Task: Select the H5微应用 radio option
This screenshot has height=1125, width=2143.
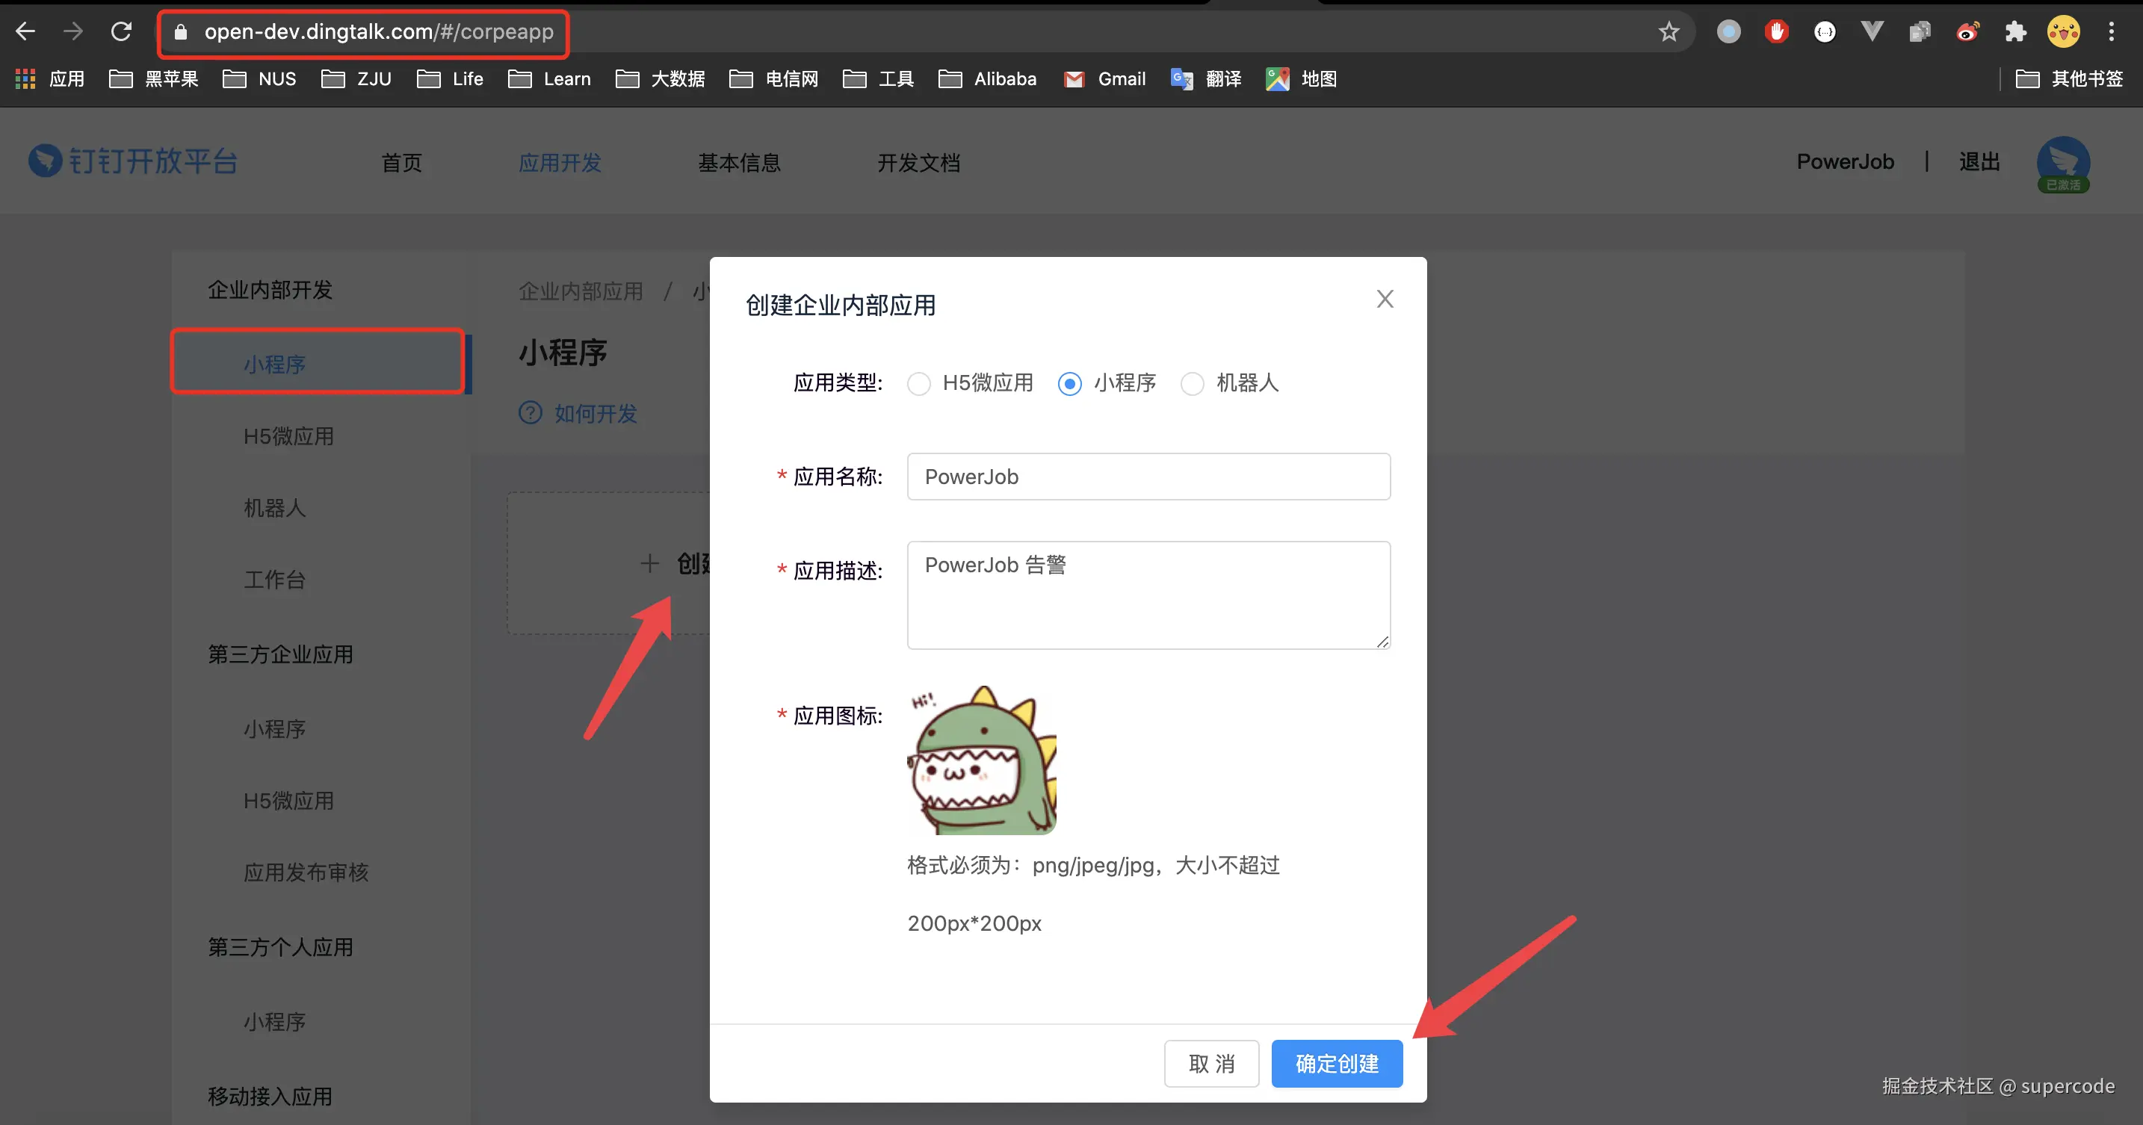Action: (918, 384)
